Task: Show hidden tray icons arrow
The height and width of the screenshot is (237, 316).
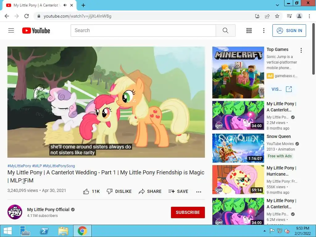Action: (x=264, y=231)
